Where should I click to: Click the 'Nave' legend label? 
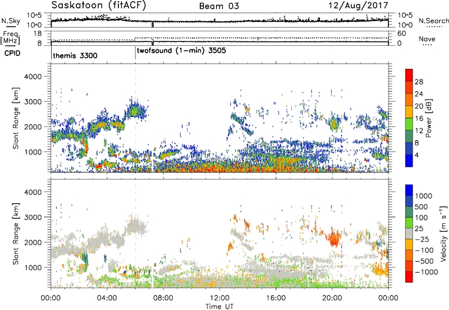[427, 39]
